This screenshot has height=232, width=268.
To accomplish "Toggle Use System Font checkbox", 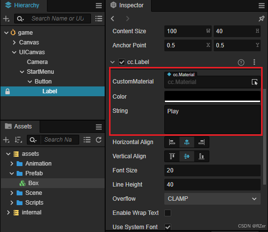I will (168, 227).
